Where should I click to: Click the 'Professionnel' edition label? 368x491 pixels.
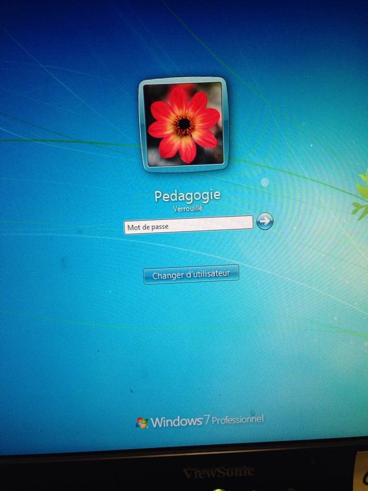(x=238, y=420)
